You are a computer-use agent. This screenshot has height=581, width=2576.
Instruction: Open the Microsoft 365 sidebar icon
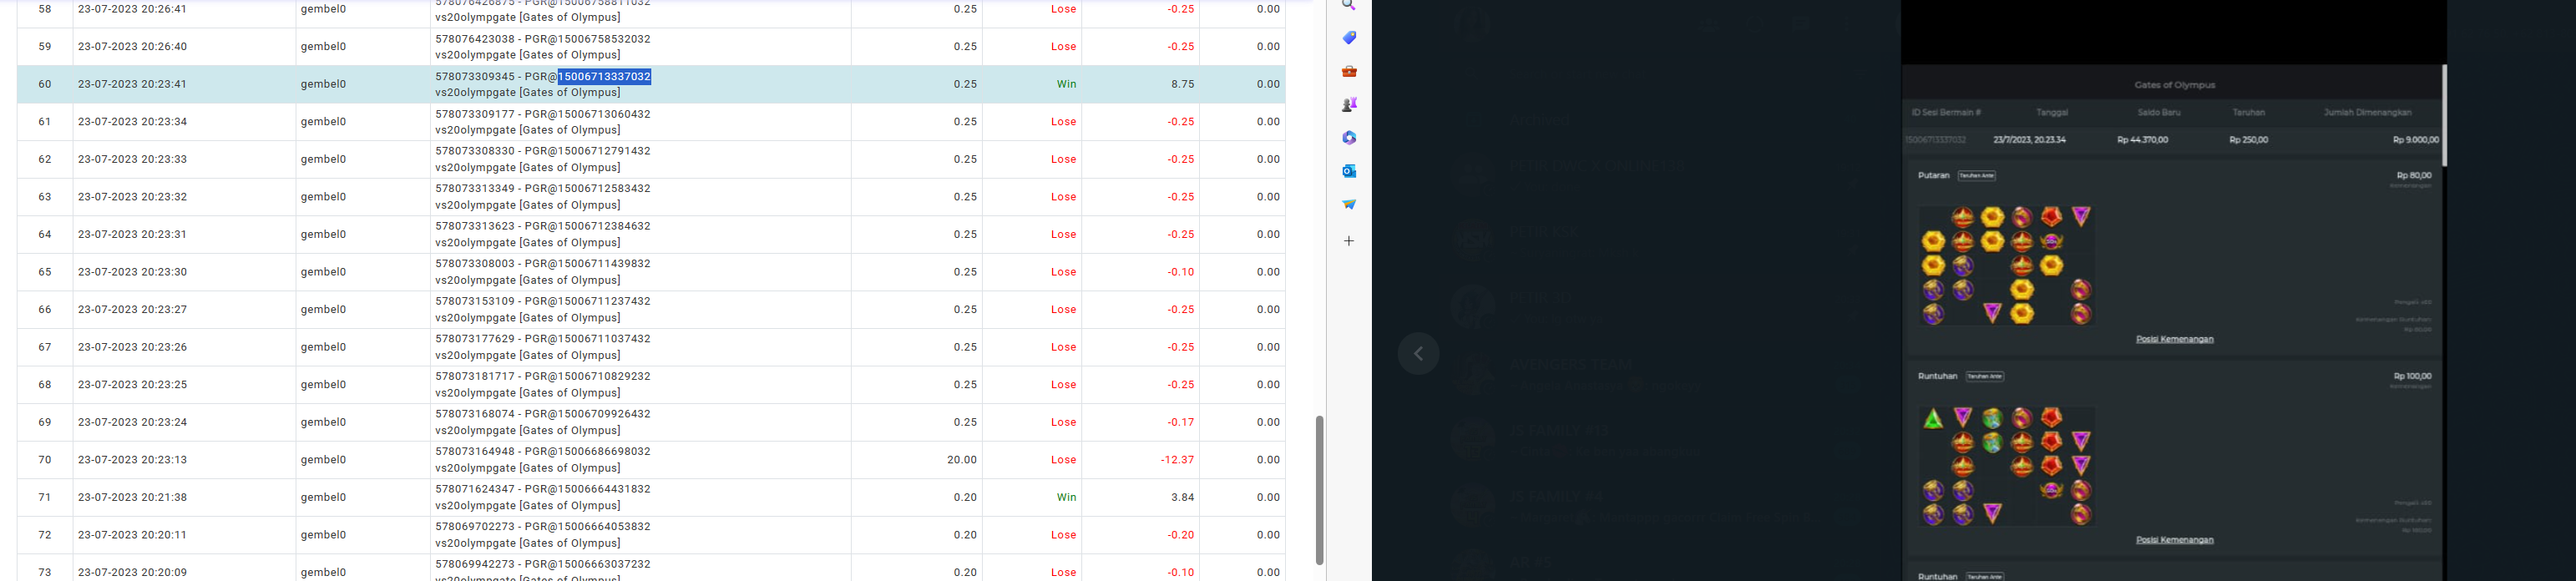1349,138
